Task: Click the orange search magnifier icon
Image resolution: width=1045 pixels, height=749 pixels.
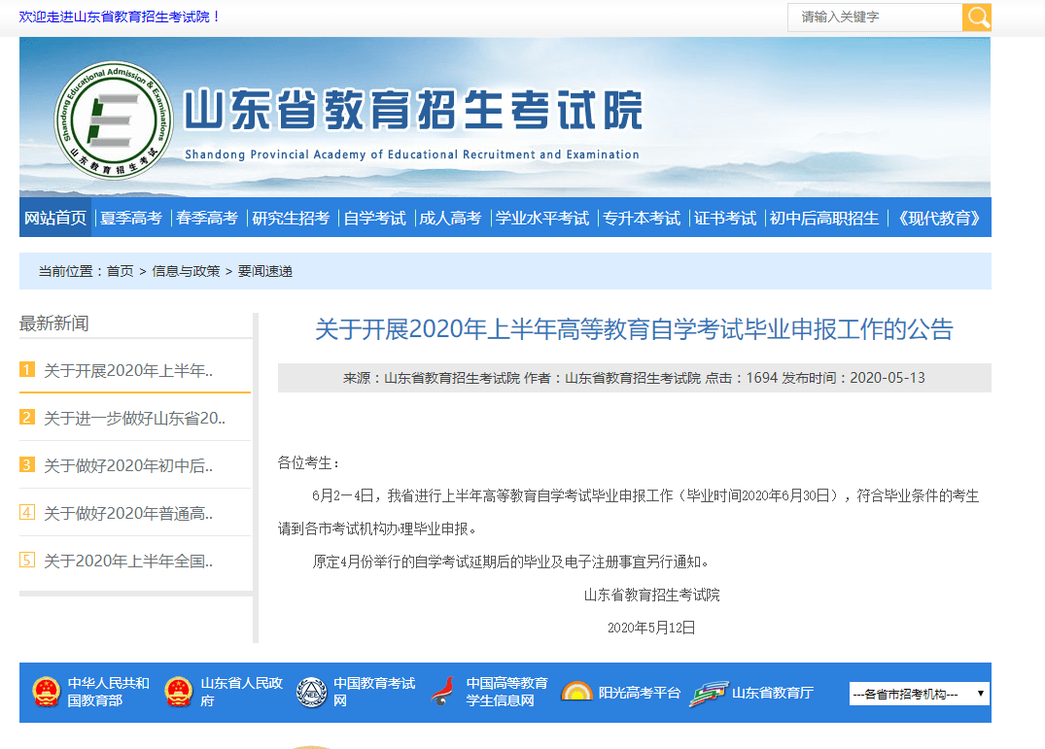Action: click(x=976, y=17)
